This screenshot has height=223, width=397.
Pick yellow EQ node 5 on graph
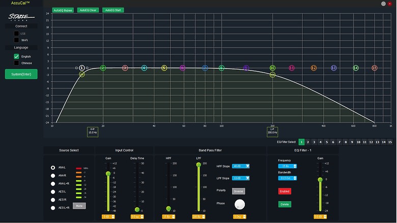164,68
